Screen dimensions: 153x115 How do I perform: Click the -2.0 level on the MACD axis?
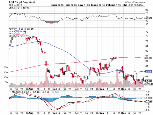pyautogui.click(x=147, y=110)
